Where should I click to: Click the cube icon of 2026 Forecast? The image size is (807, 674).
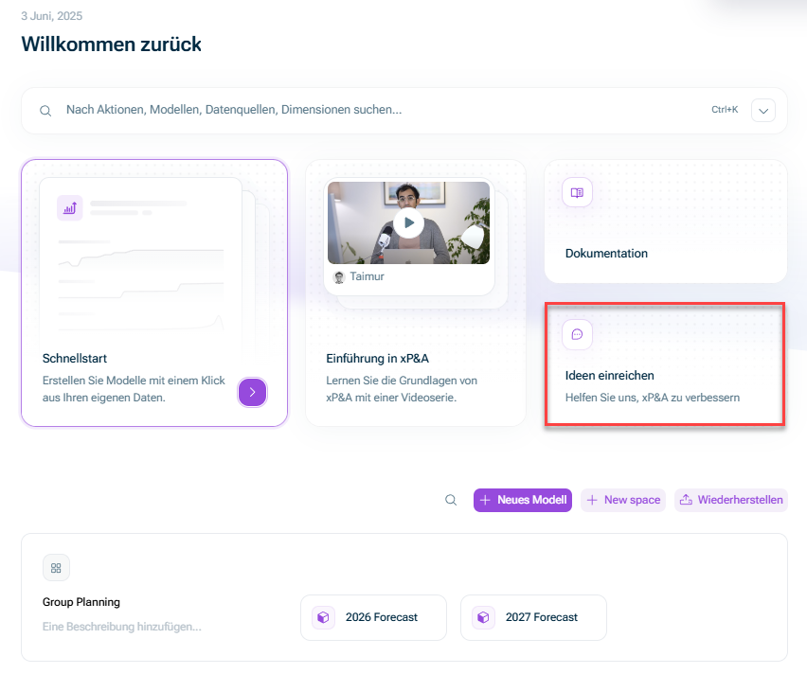coord(323,617)
